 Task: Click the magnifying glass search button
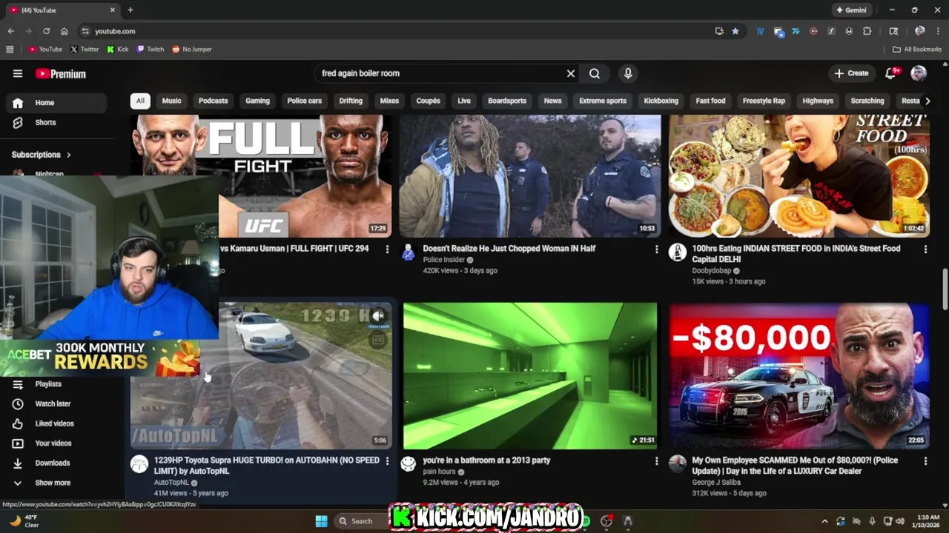(595, 73)
